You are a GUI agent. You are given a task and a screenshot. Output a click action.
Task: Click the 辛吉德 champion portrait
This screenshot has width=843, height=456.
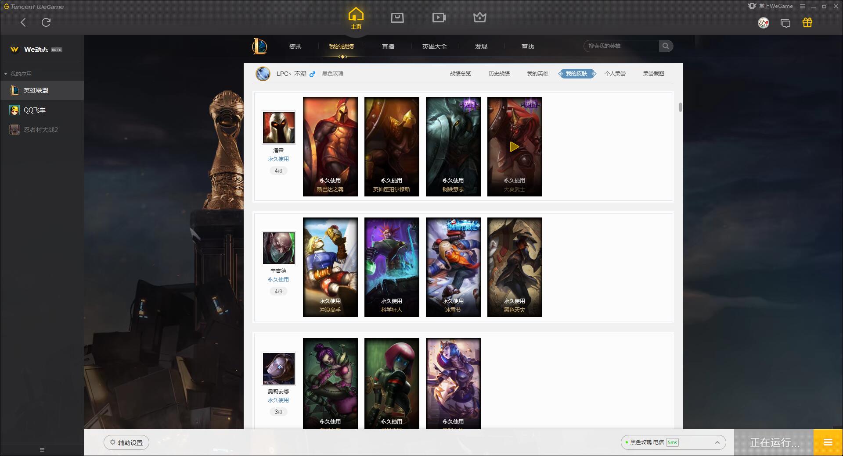[x=279, y=248]
